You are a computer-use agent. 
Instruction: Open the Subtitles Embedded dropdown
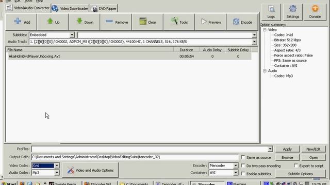[x=72, y=35]
